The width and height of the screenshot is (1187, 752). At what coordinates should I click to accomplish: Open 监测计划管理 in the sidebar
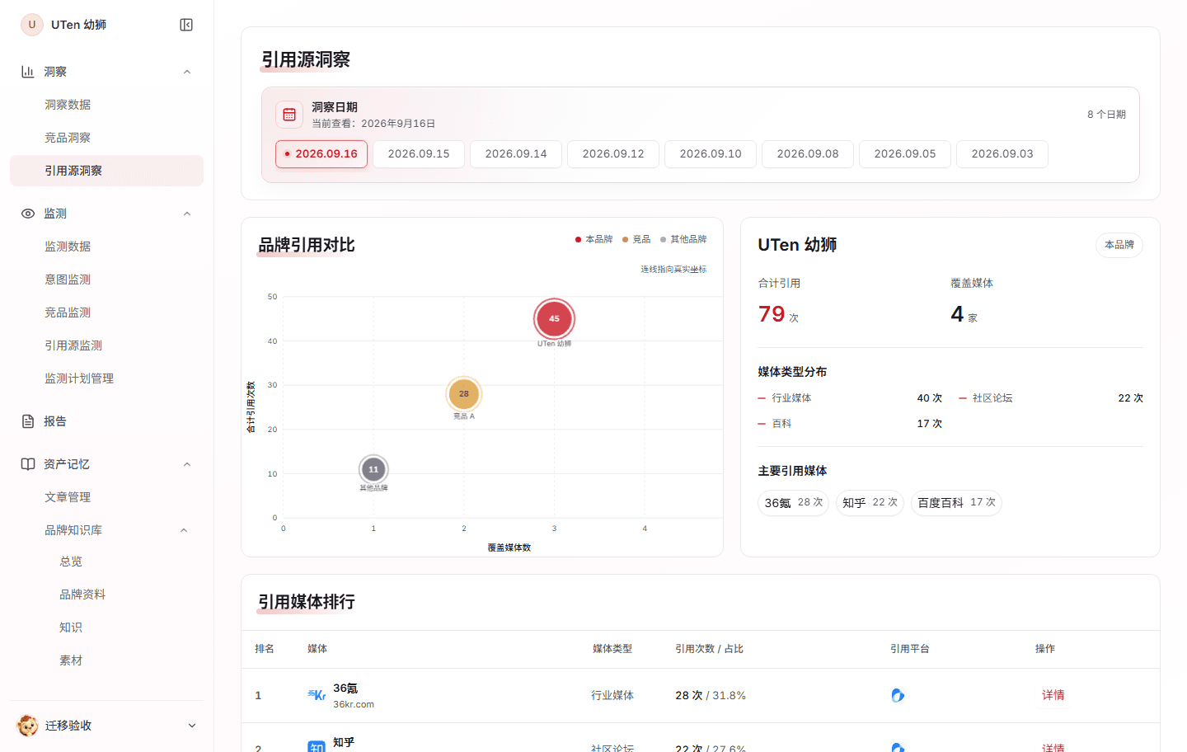pos(106,378)
